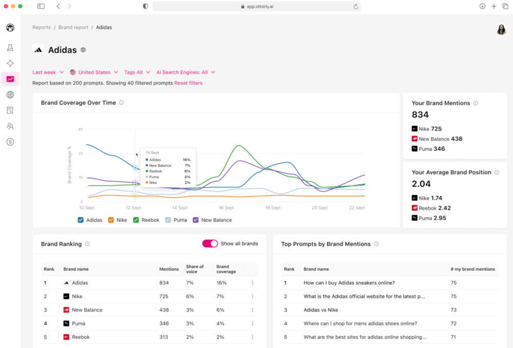The height and width of the screenshot is (348, 513).
Task: Show info for Top Prompts by Brand Mentions
Action: (x=376, y=244)
